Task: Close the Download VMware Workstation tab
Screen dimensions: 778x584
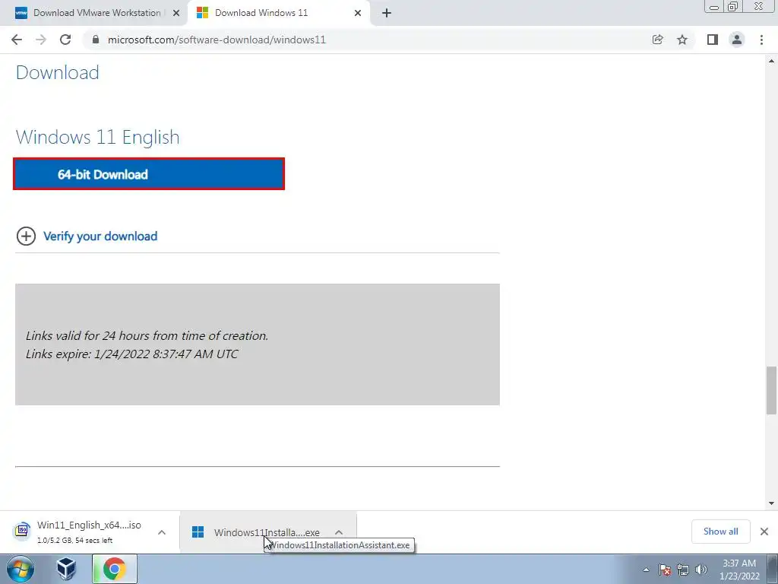Action: point(176,13)
